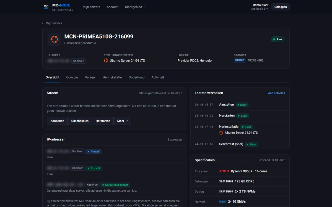
Task: Click the back chevron before Mijn servers
Action: point(43,23)
